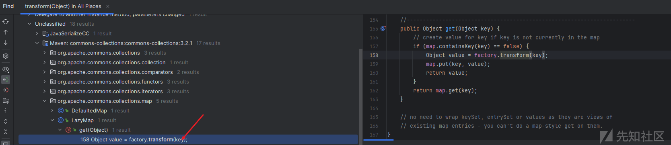Click the Group by folder icon
This screenshot has width=671, height=145.
(x=6, y=100)
